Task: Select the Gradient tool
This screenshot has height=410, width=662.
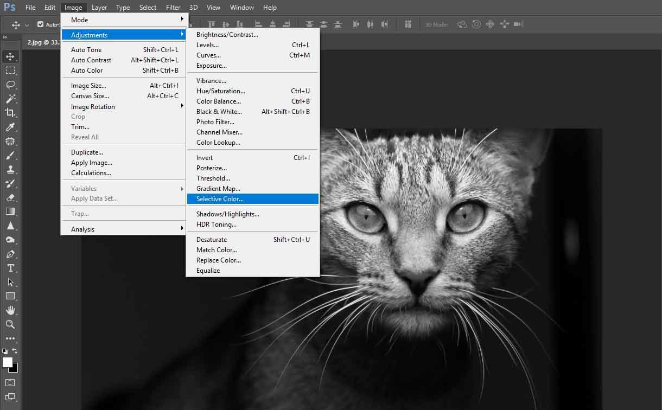Action: click(x=10, y=212)
